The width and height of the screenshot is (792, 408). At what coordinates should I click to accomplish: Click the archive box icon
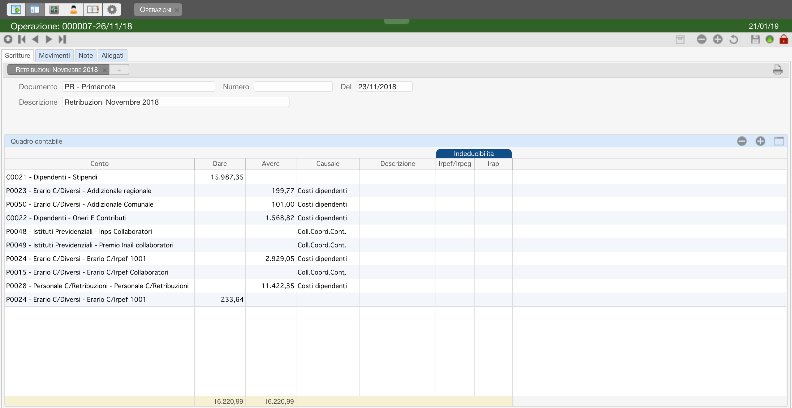(680, 39)
